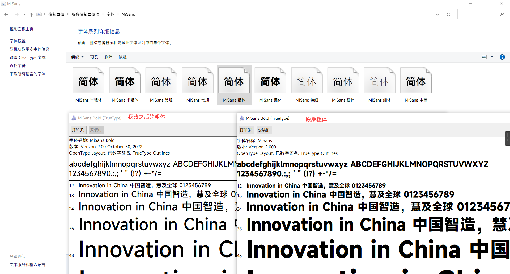
Task: Click the back navigation arrow
Action: tap(6, 14)
